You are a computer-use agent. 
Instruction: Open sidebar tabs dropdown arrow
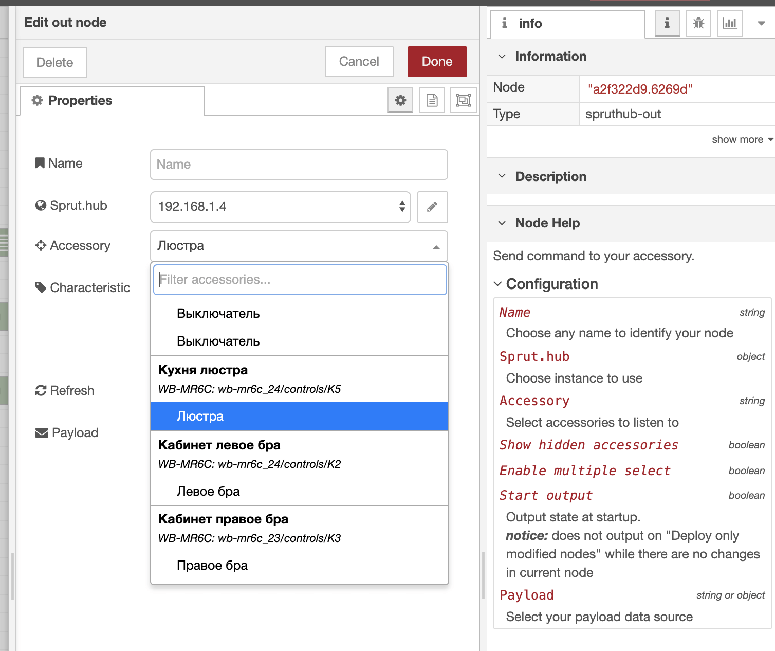coord(762,23)
